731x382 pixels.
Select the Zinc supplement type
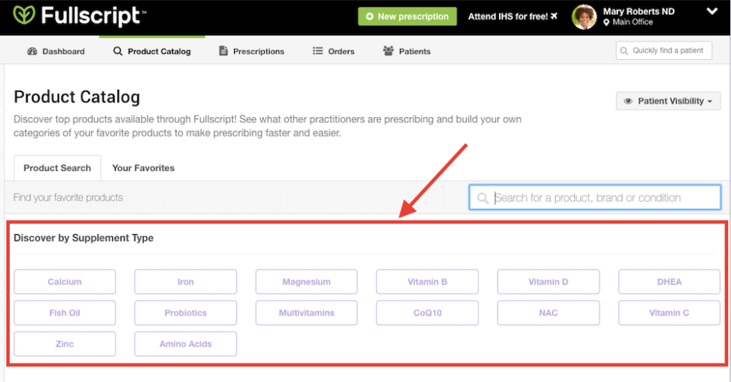point(65,343)
